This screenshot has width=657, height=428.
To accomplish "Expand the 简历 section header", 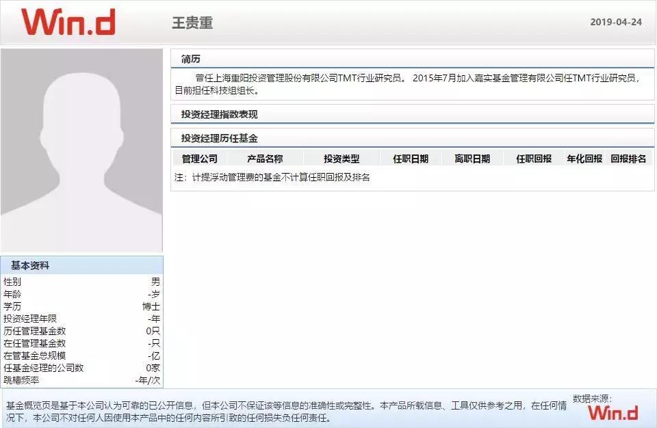I will [x=186, y=57].
